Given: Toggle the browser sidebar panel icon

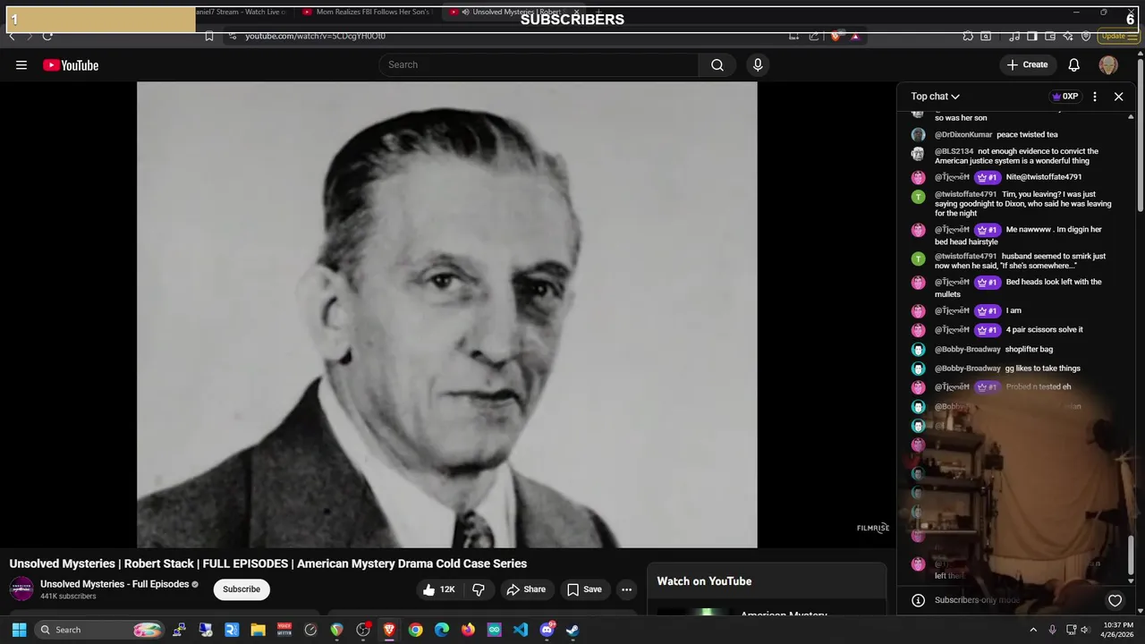Looking at the screenshot, I should pos(1031,36).
